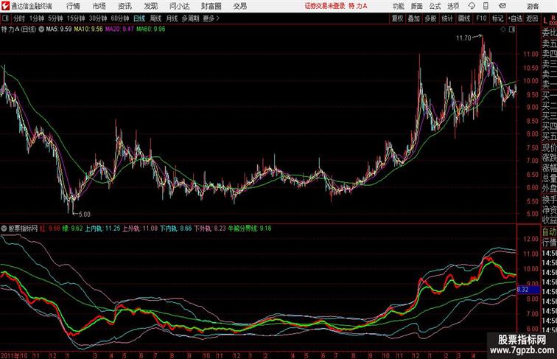Screen dimensions: 557x359
Task: Click the 游客 user label
Action: pos(533,6)
